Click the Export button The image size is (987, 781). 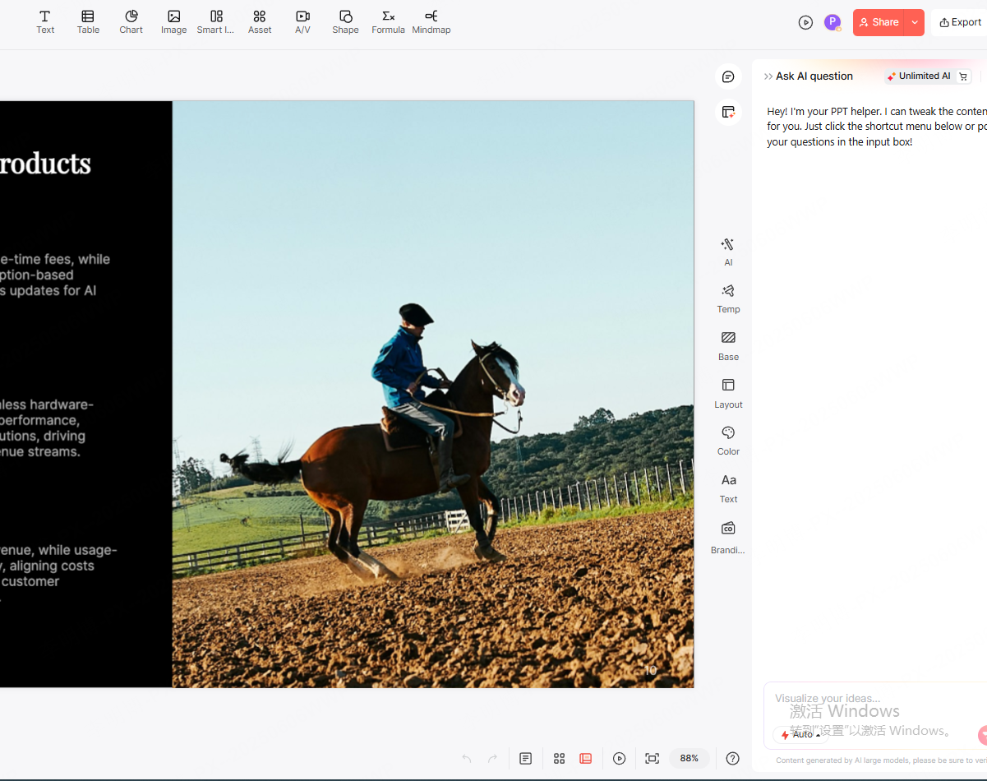pos(960,22)
